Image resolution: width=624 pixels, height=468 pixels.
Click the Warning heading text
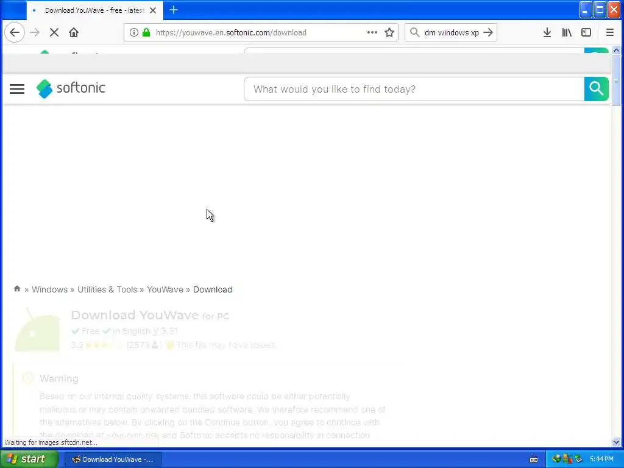pyautogui.click(x=59, y=378)
